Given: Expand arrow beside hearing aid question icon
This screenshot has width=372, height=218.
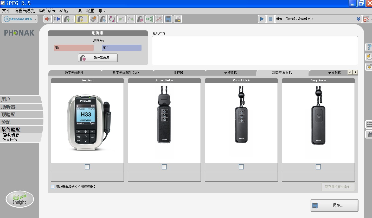Looking at the screenshot, I should pyautogui.click(x=73, y=19).
